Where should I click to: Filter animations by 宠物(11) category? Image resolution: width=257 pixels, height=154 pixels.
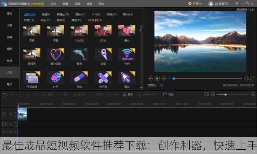click(81, 15)
